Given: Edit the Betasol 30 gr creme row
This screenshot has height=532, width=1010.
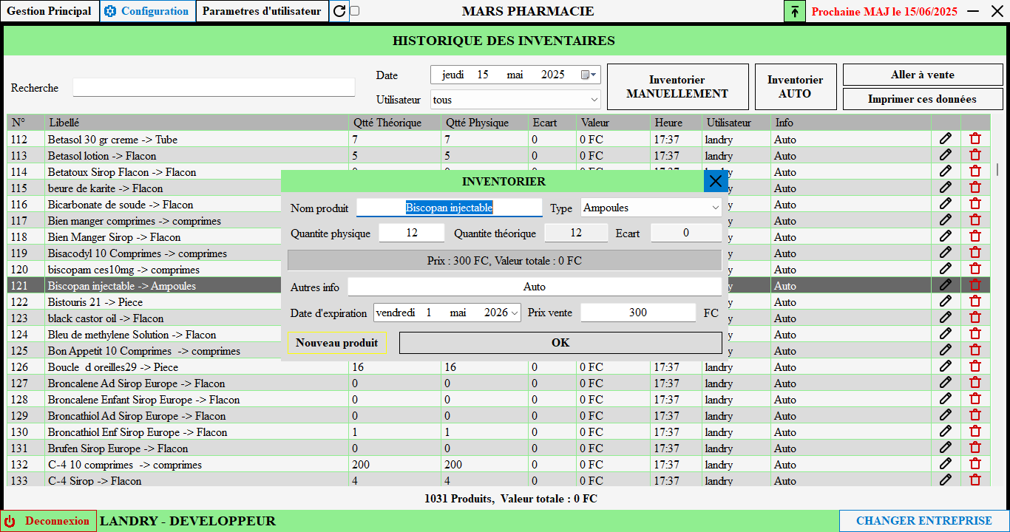Looking at the screenshot, I should click(945, 138).
